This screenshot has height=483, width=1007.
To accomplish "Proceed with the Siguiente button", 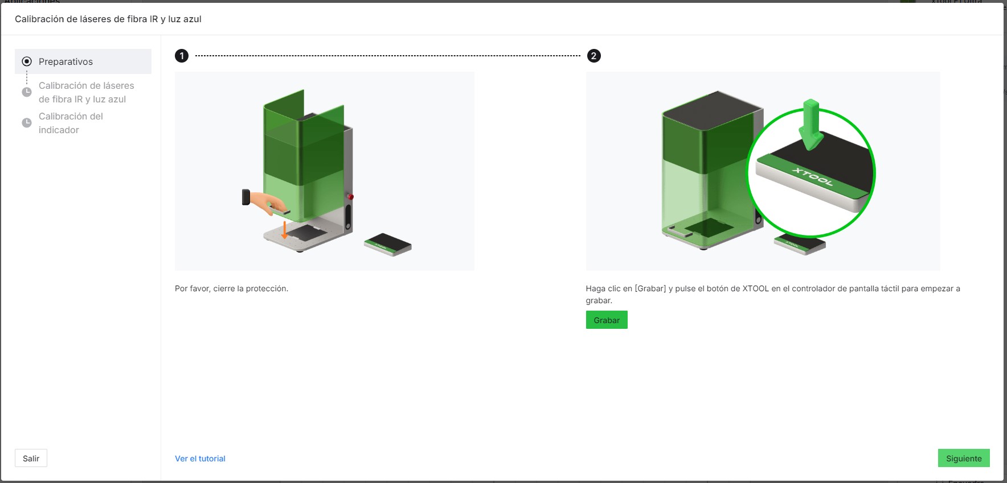I will pyautogui.click(x=964, y=458).
